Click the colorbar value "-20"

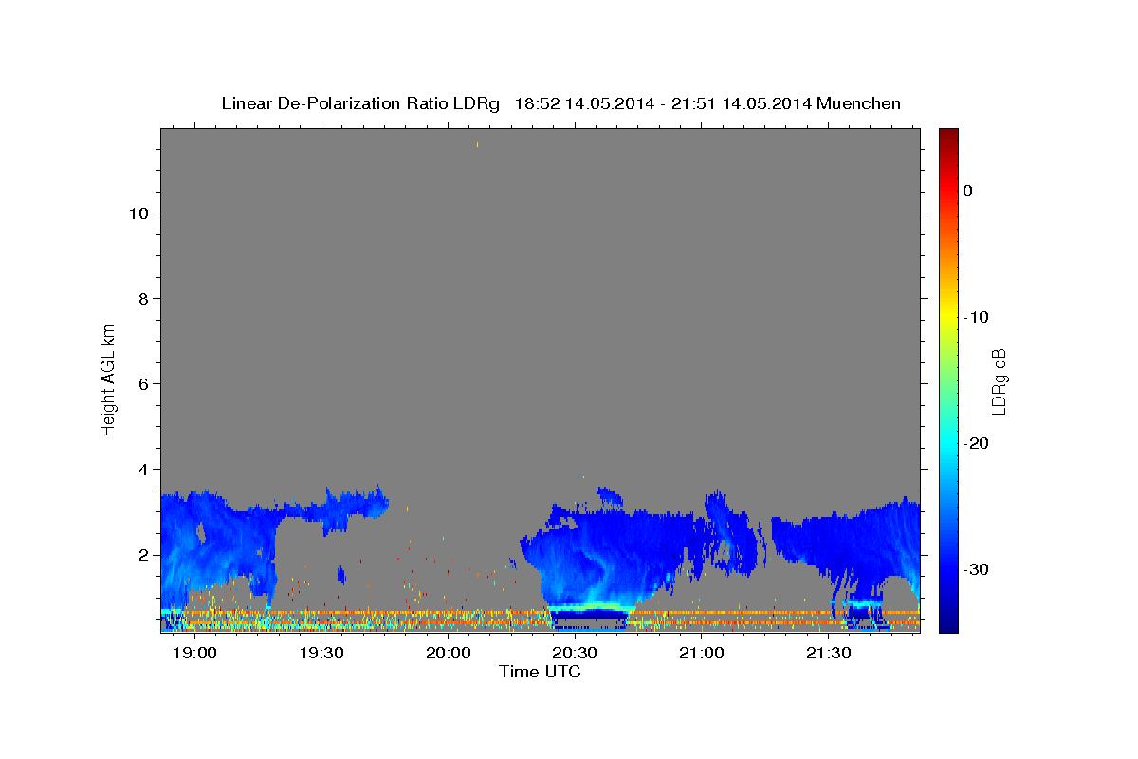[x=976, y=443]
